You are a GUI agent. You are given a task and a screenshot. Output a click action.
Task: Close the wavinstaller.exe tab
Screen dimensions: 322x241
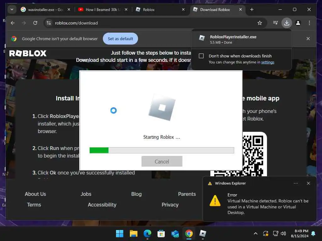(x=69, y=9)
